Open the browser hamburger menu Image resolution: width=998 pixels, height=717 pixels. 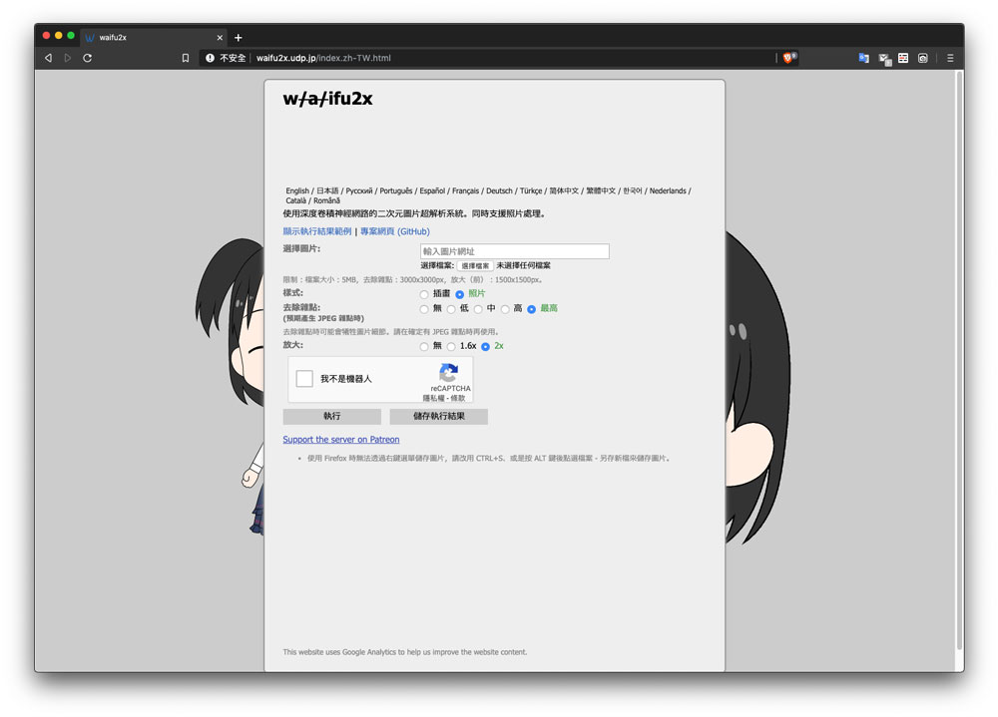[950, 58]
